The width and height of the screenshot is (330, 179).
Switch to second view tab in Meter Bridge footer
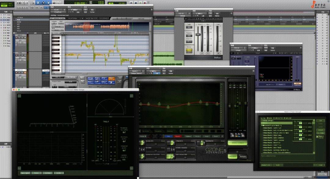pos(36,173)
